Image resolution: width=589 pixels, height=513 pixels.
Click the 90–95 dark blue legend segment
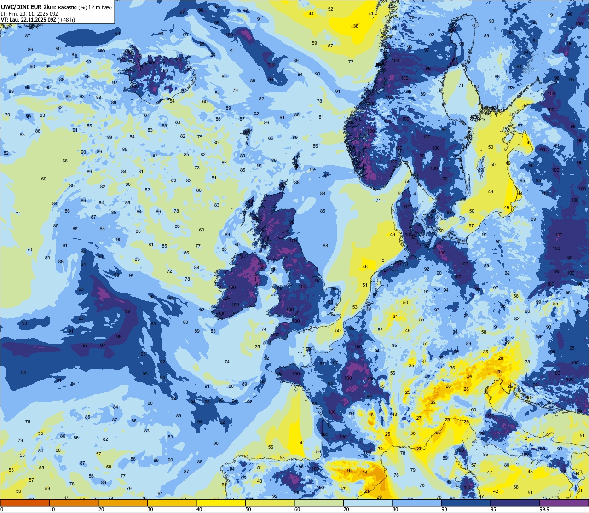(x=466, y=502)
